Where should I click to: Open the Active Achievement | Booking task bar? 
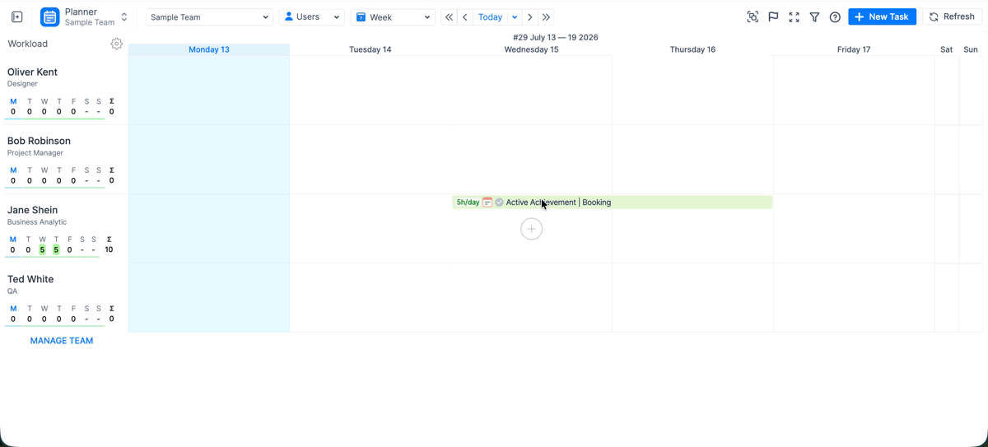(612, 202)
